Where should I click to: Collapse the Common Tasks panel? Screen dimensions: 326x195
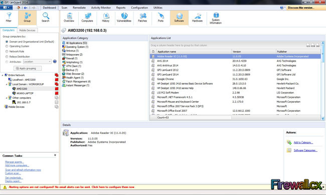(x=55, y=155)
